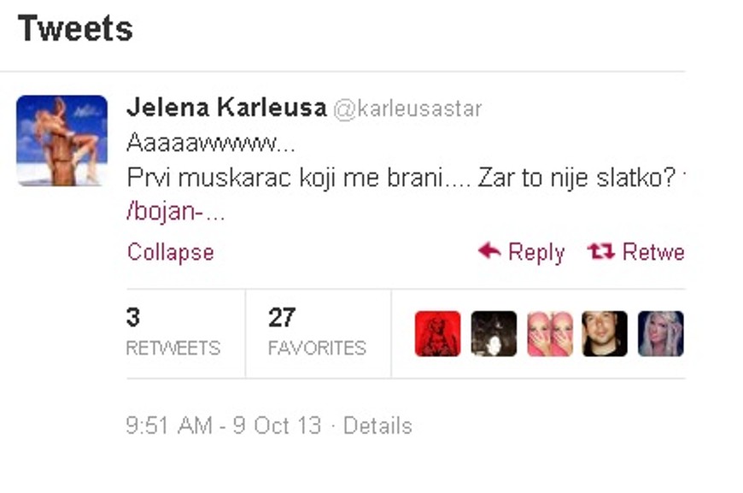Follow the /bojan-... link in tweet
743x493 pixels.
pyautogui.click(x=176, y=212)
